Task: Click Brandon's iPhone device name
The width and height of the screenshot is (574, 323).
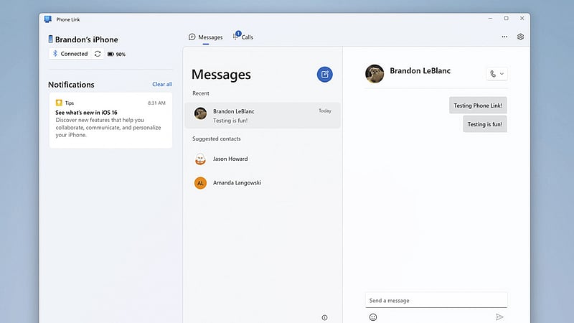Action: click(87, 39)
